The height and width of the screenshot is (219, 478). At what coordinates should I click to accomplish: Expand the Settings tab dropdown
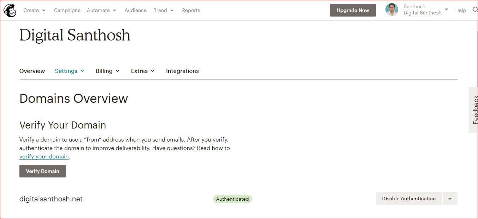[70, 71]
